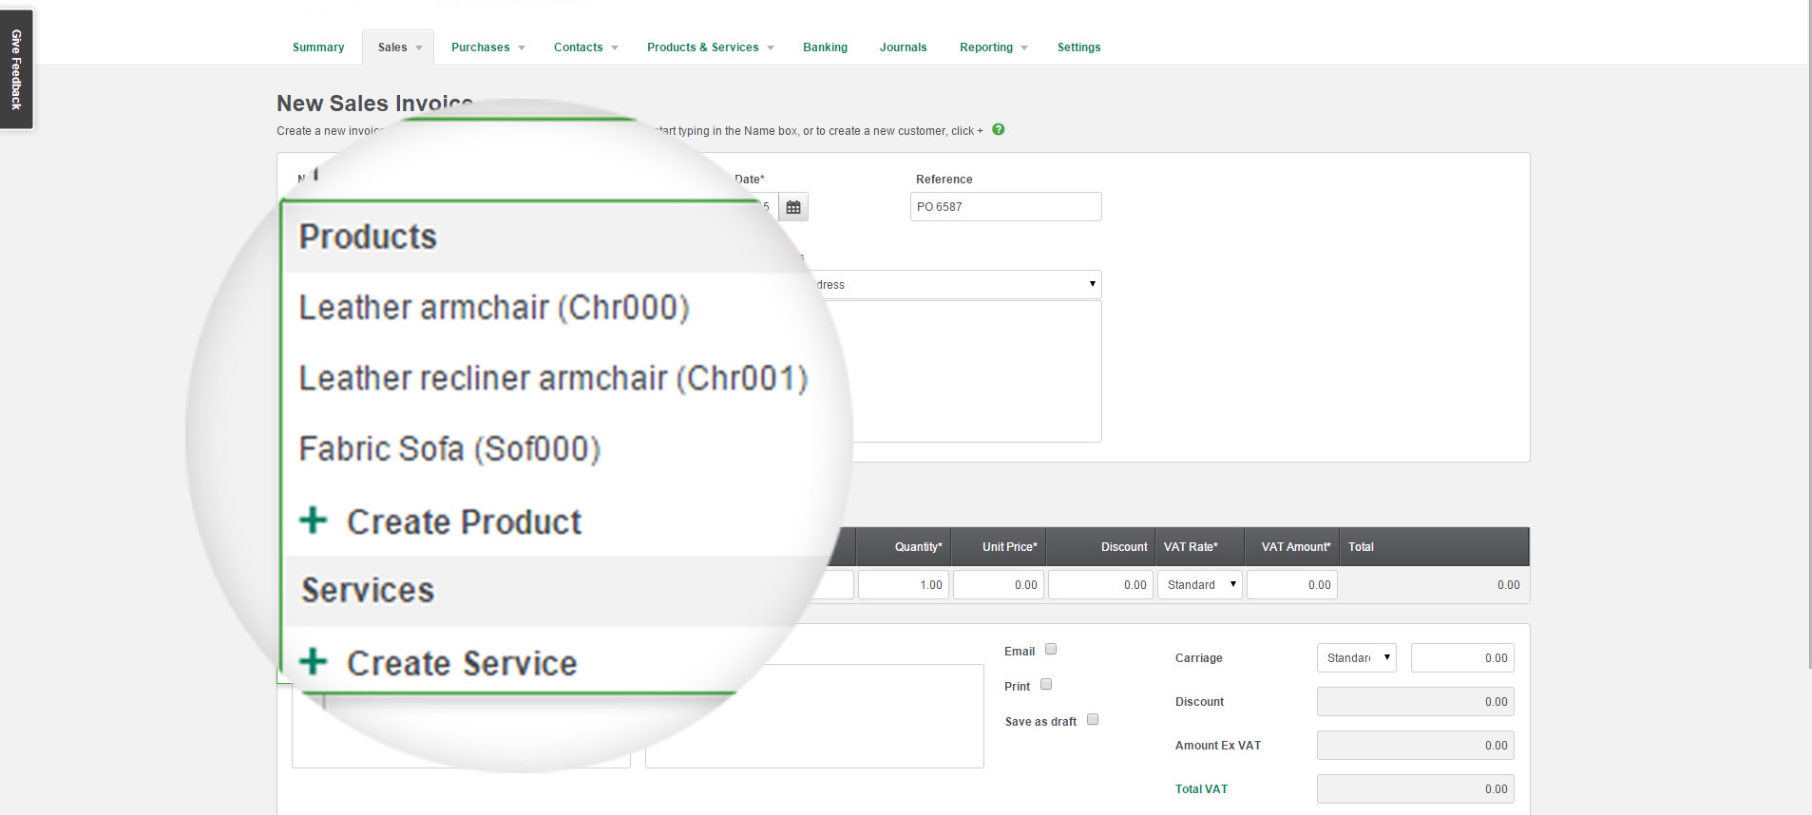Image resolution: width=1812 pixels, height=815 pixels.
Task: Open the Date calendar picker icon
Action: point(793,207)
